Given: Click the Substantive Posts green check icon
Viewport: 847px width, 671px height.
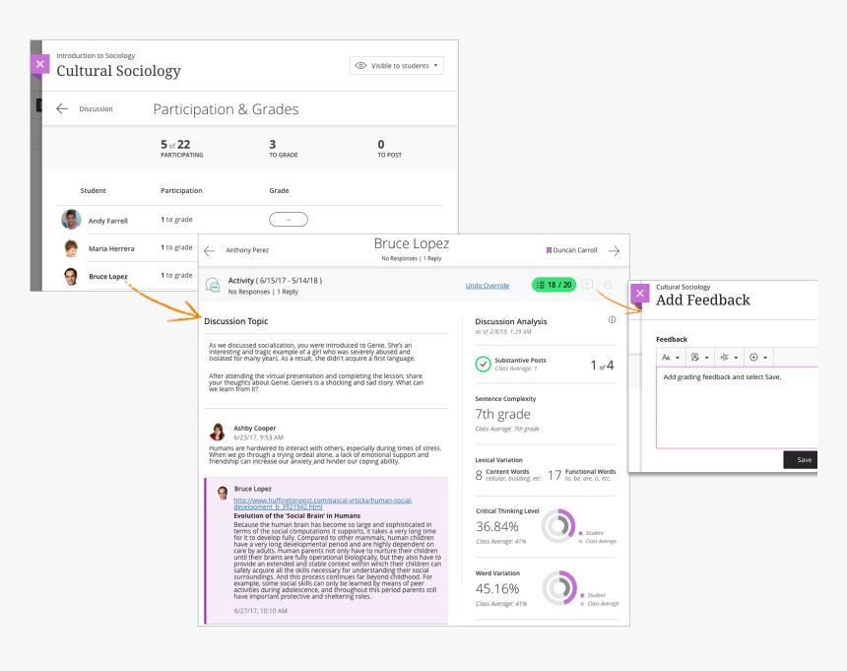Looking at the screenshot, I should pyautogui.click(x=483, y=365).
